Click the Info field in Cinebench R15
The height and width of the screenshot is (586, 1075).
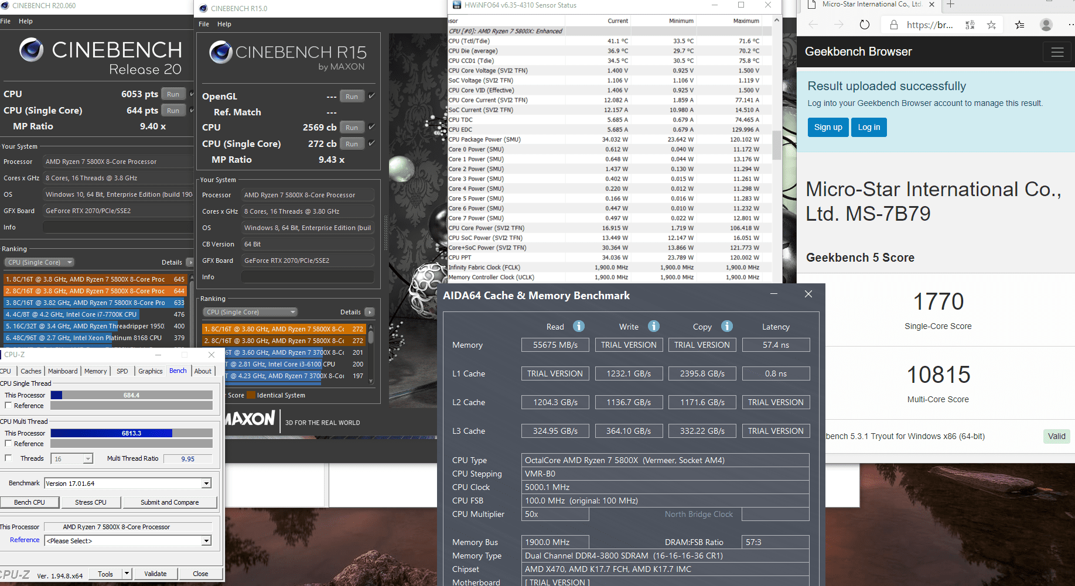click(308, 277)
